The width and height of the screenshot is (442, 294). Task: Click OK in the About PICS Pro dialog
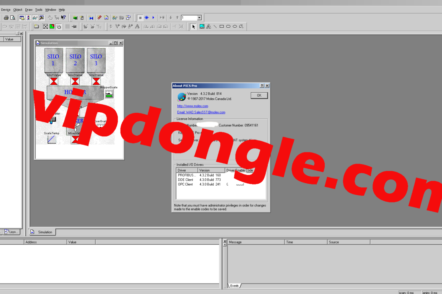259,95
